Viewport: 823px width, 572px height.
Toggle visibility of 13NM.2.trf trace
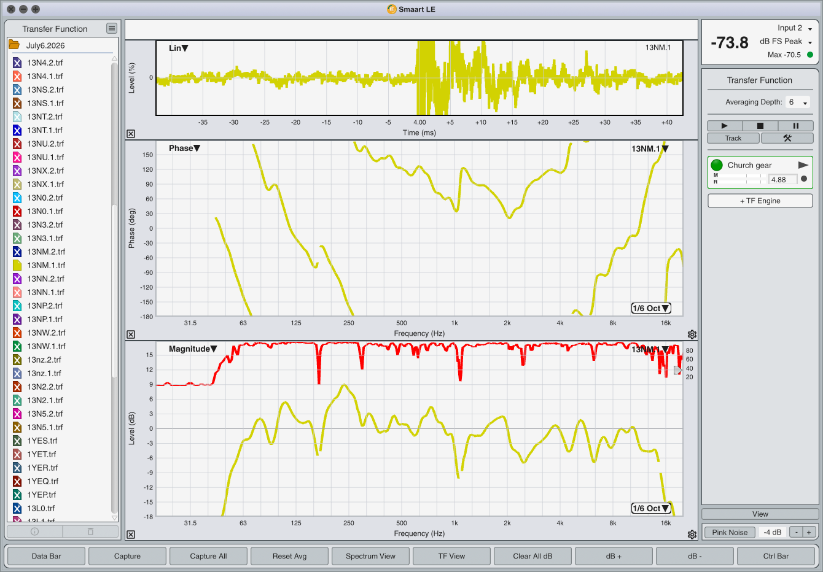[x=17, y=252]
